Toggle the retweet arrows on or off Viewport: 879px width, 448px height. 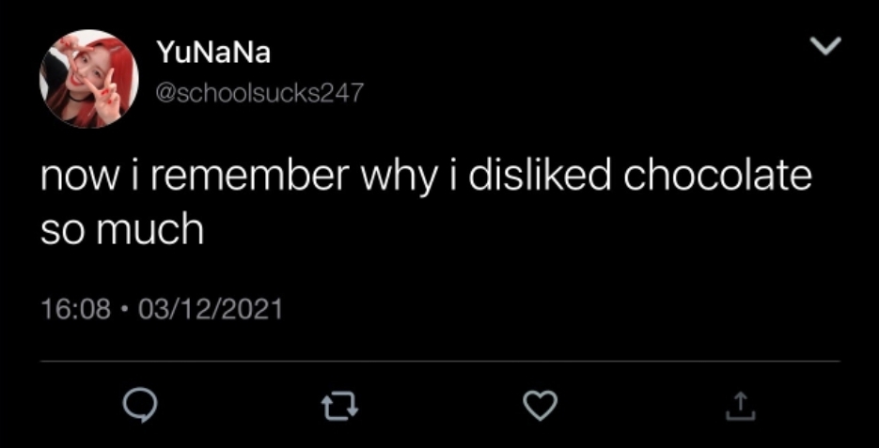click(339, 406)
